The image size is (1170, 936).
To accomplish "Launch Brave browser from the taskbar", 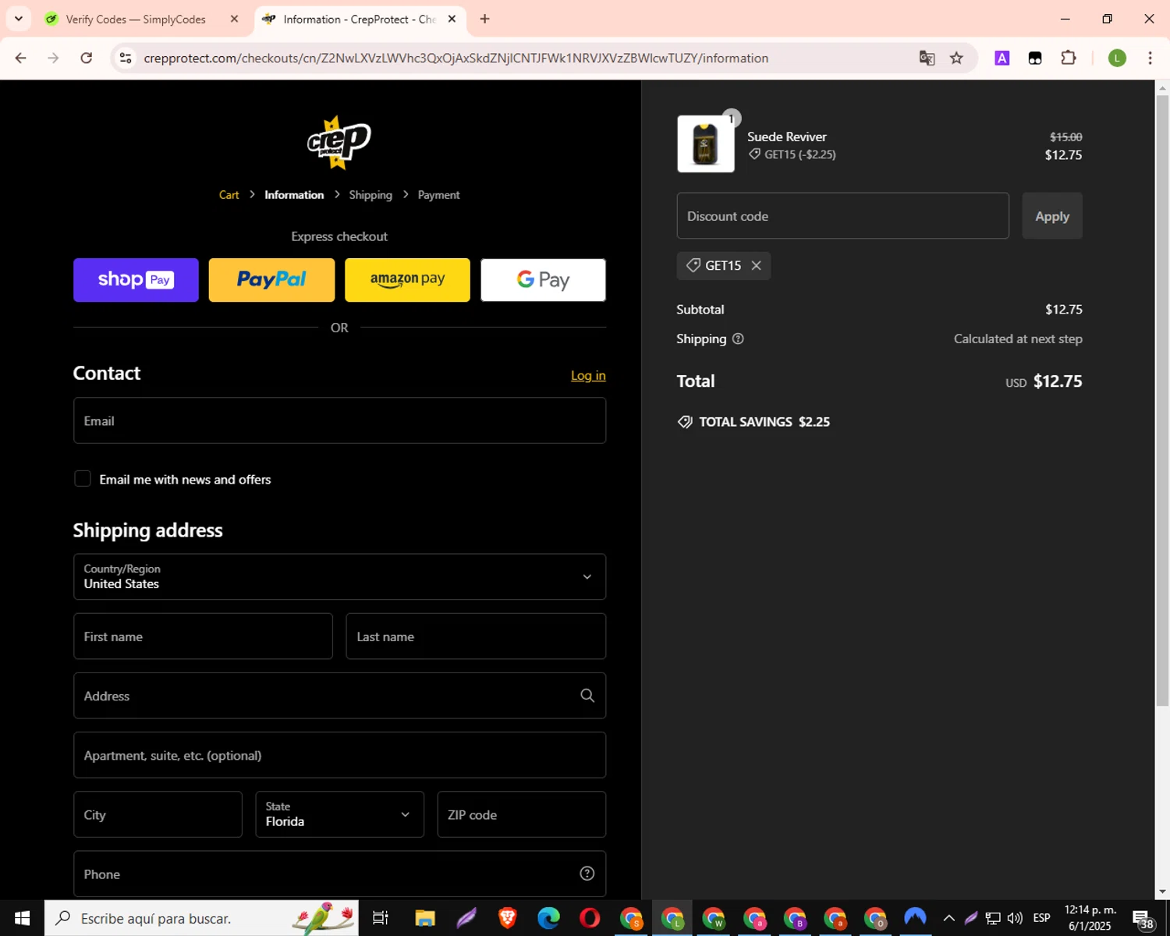I will (x=508, y=918).
